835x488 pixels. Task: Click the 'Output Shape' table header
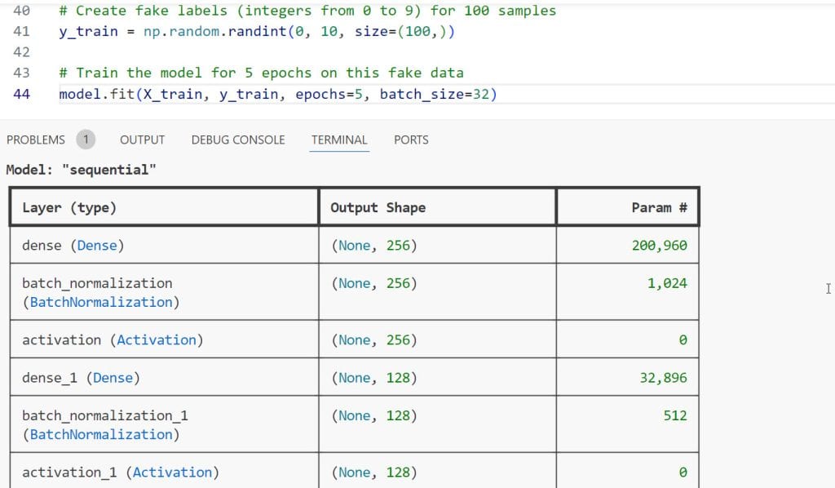378,208
